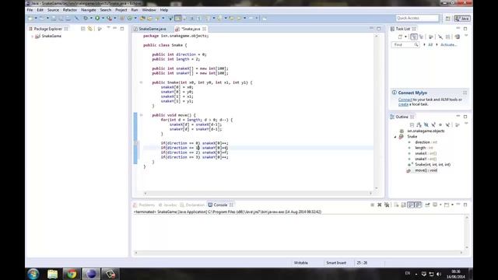Screen dimensions: 498x280
Task: Click Clear Console icon
Action: tap(396, 205)
